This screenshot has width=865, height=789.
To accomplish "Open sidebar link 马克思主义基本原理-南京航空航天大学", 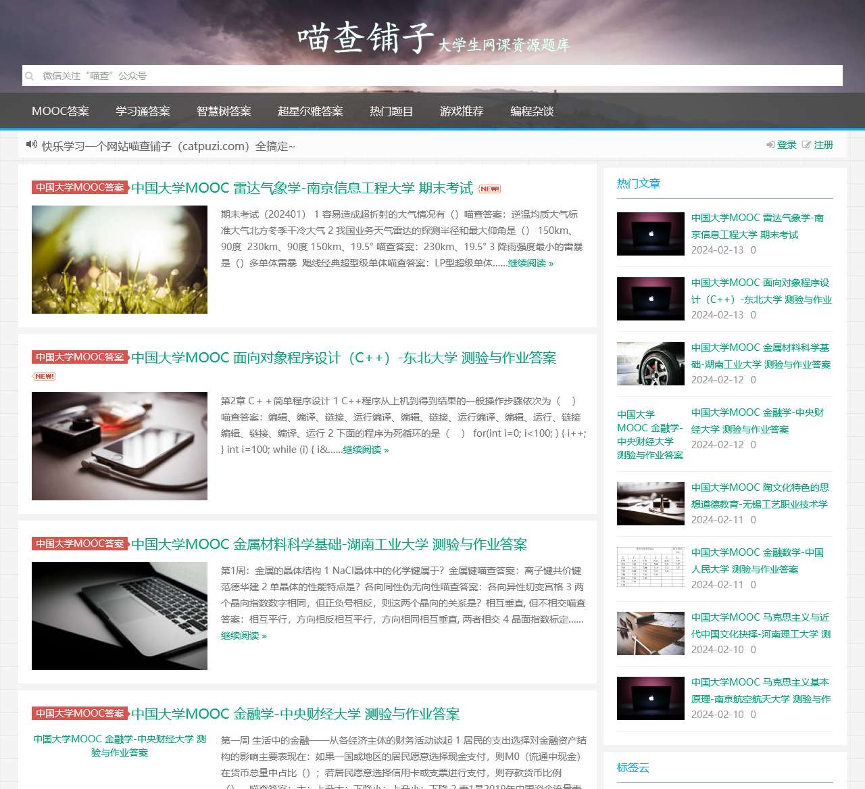I will tap(760, 690).
